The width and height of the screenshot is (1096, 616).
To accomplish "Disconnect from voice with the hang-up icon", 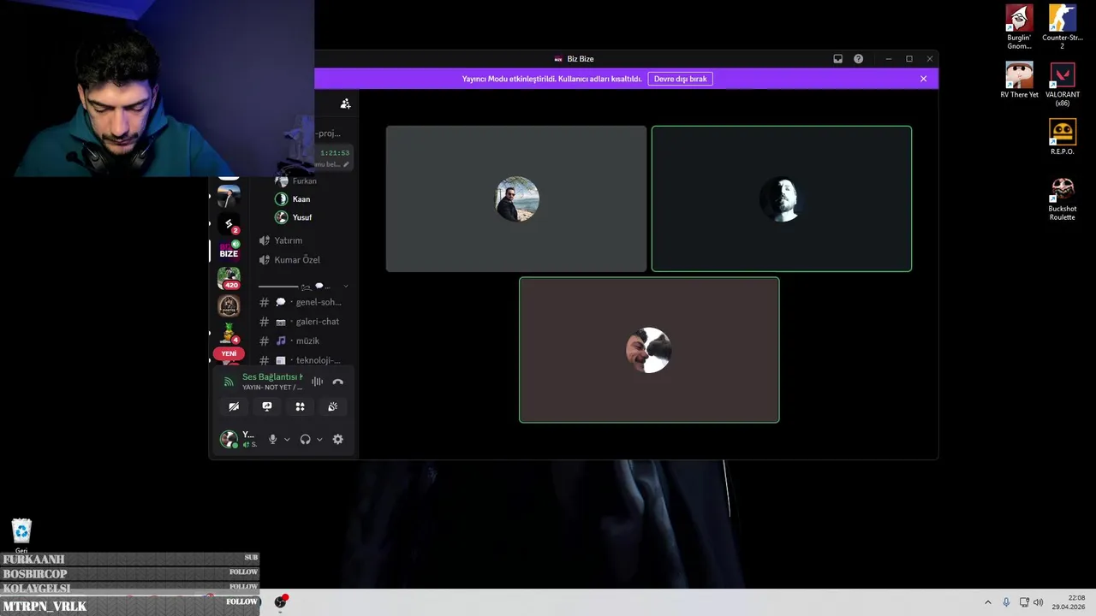I will pyautogui.click(x=337, y=382).
